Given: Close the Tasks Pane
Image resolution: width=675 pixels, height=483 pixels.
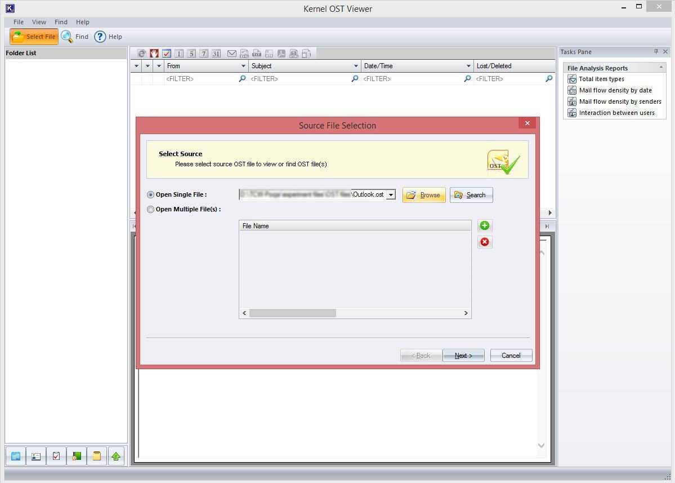Looking at the screenshot, I should (665, 52).
